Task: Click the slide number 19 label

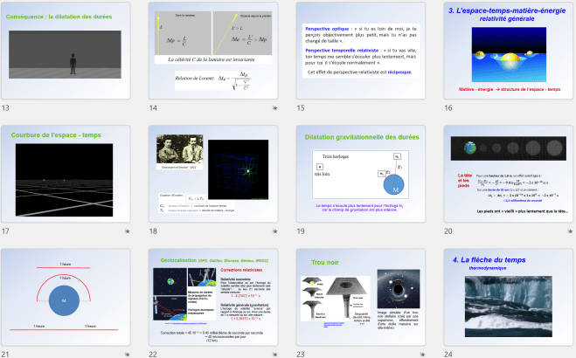Action: pos(301,231)
